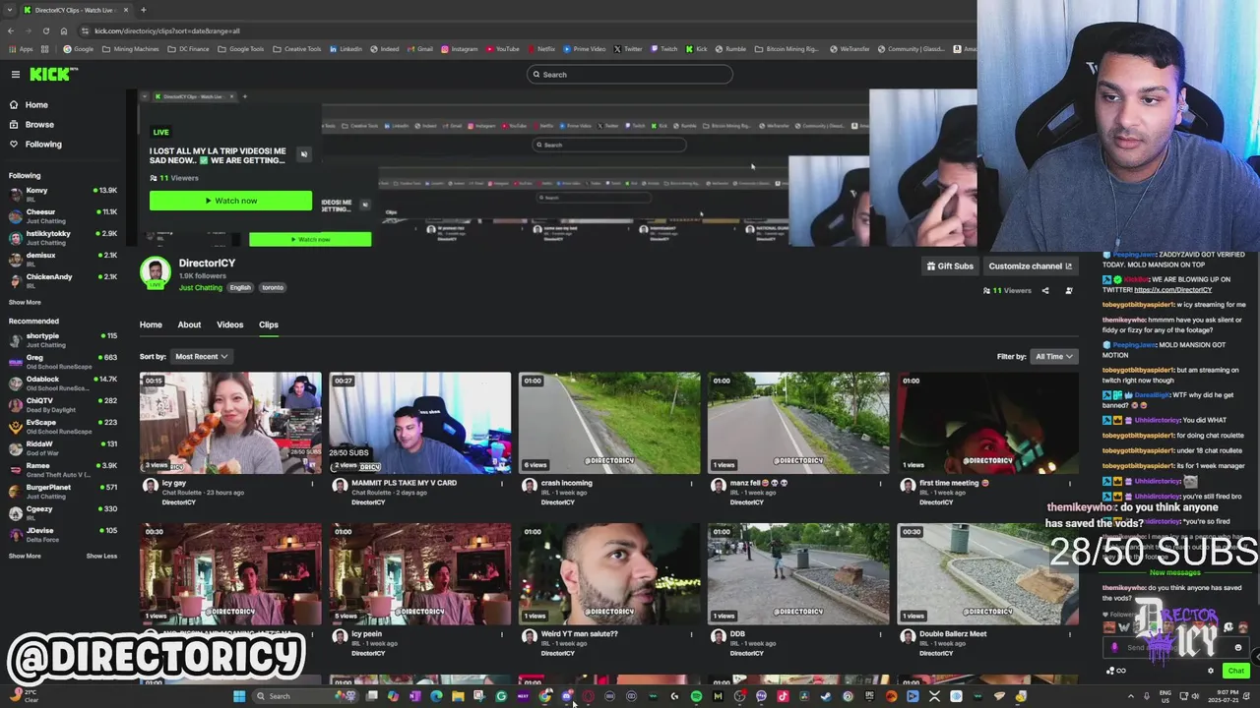The width and height of the screenshot is (1260, 708).
Task: Open the Creative Tools bookmark folder
Action: pos(297,49)
